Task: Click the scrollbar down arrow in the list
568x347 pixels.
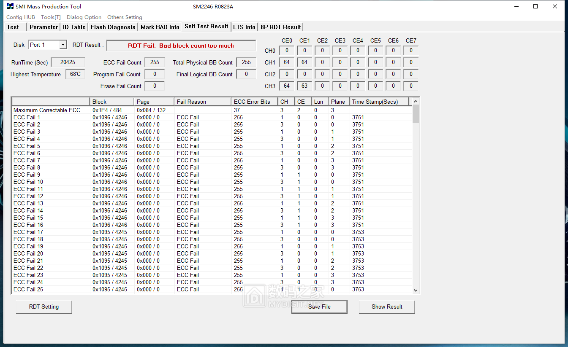Action: [416, 290]
